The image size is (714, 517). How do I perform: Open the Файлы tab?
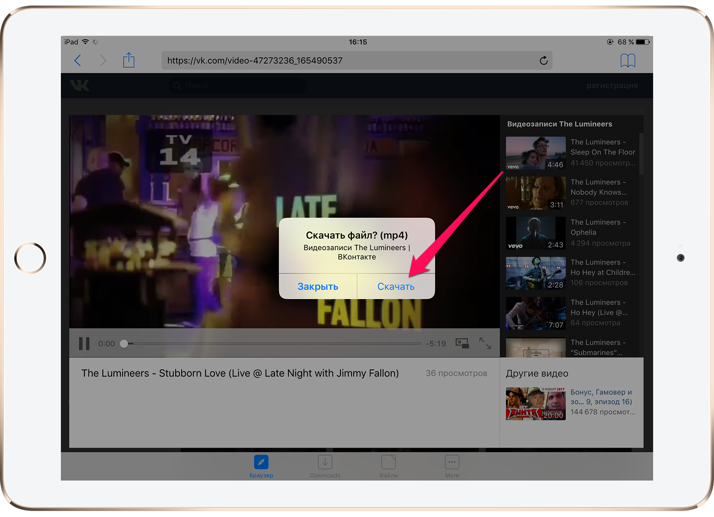coord(388,466)
